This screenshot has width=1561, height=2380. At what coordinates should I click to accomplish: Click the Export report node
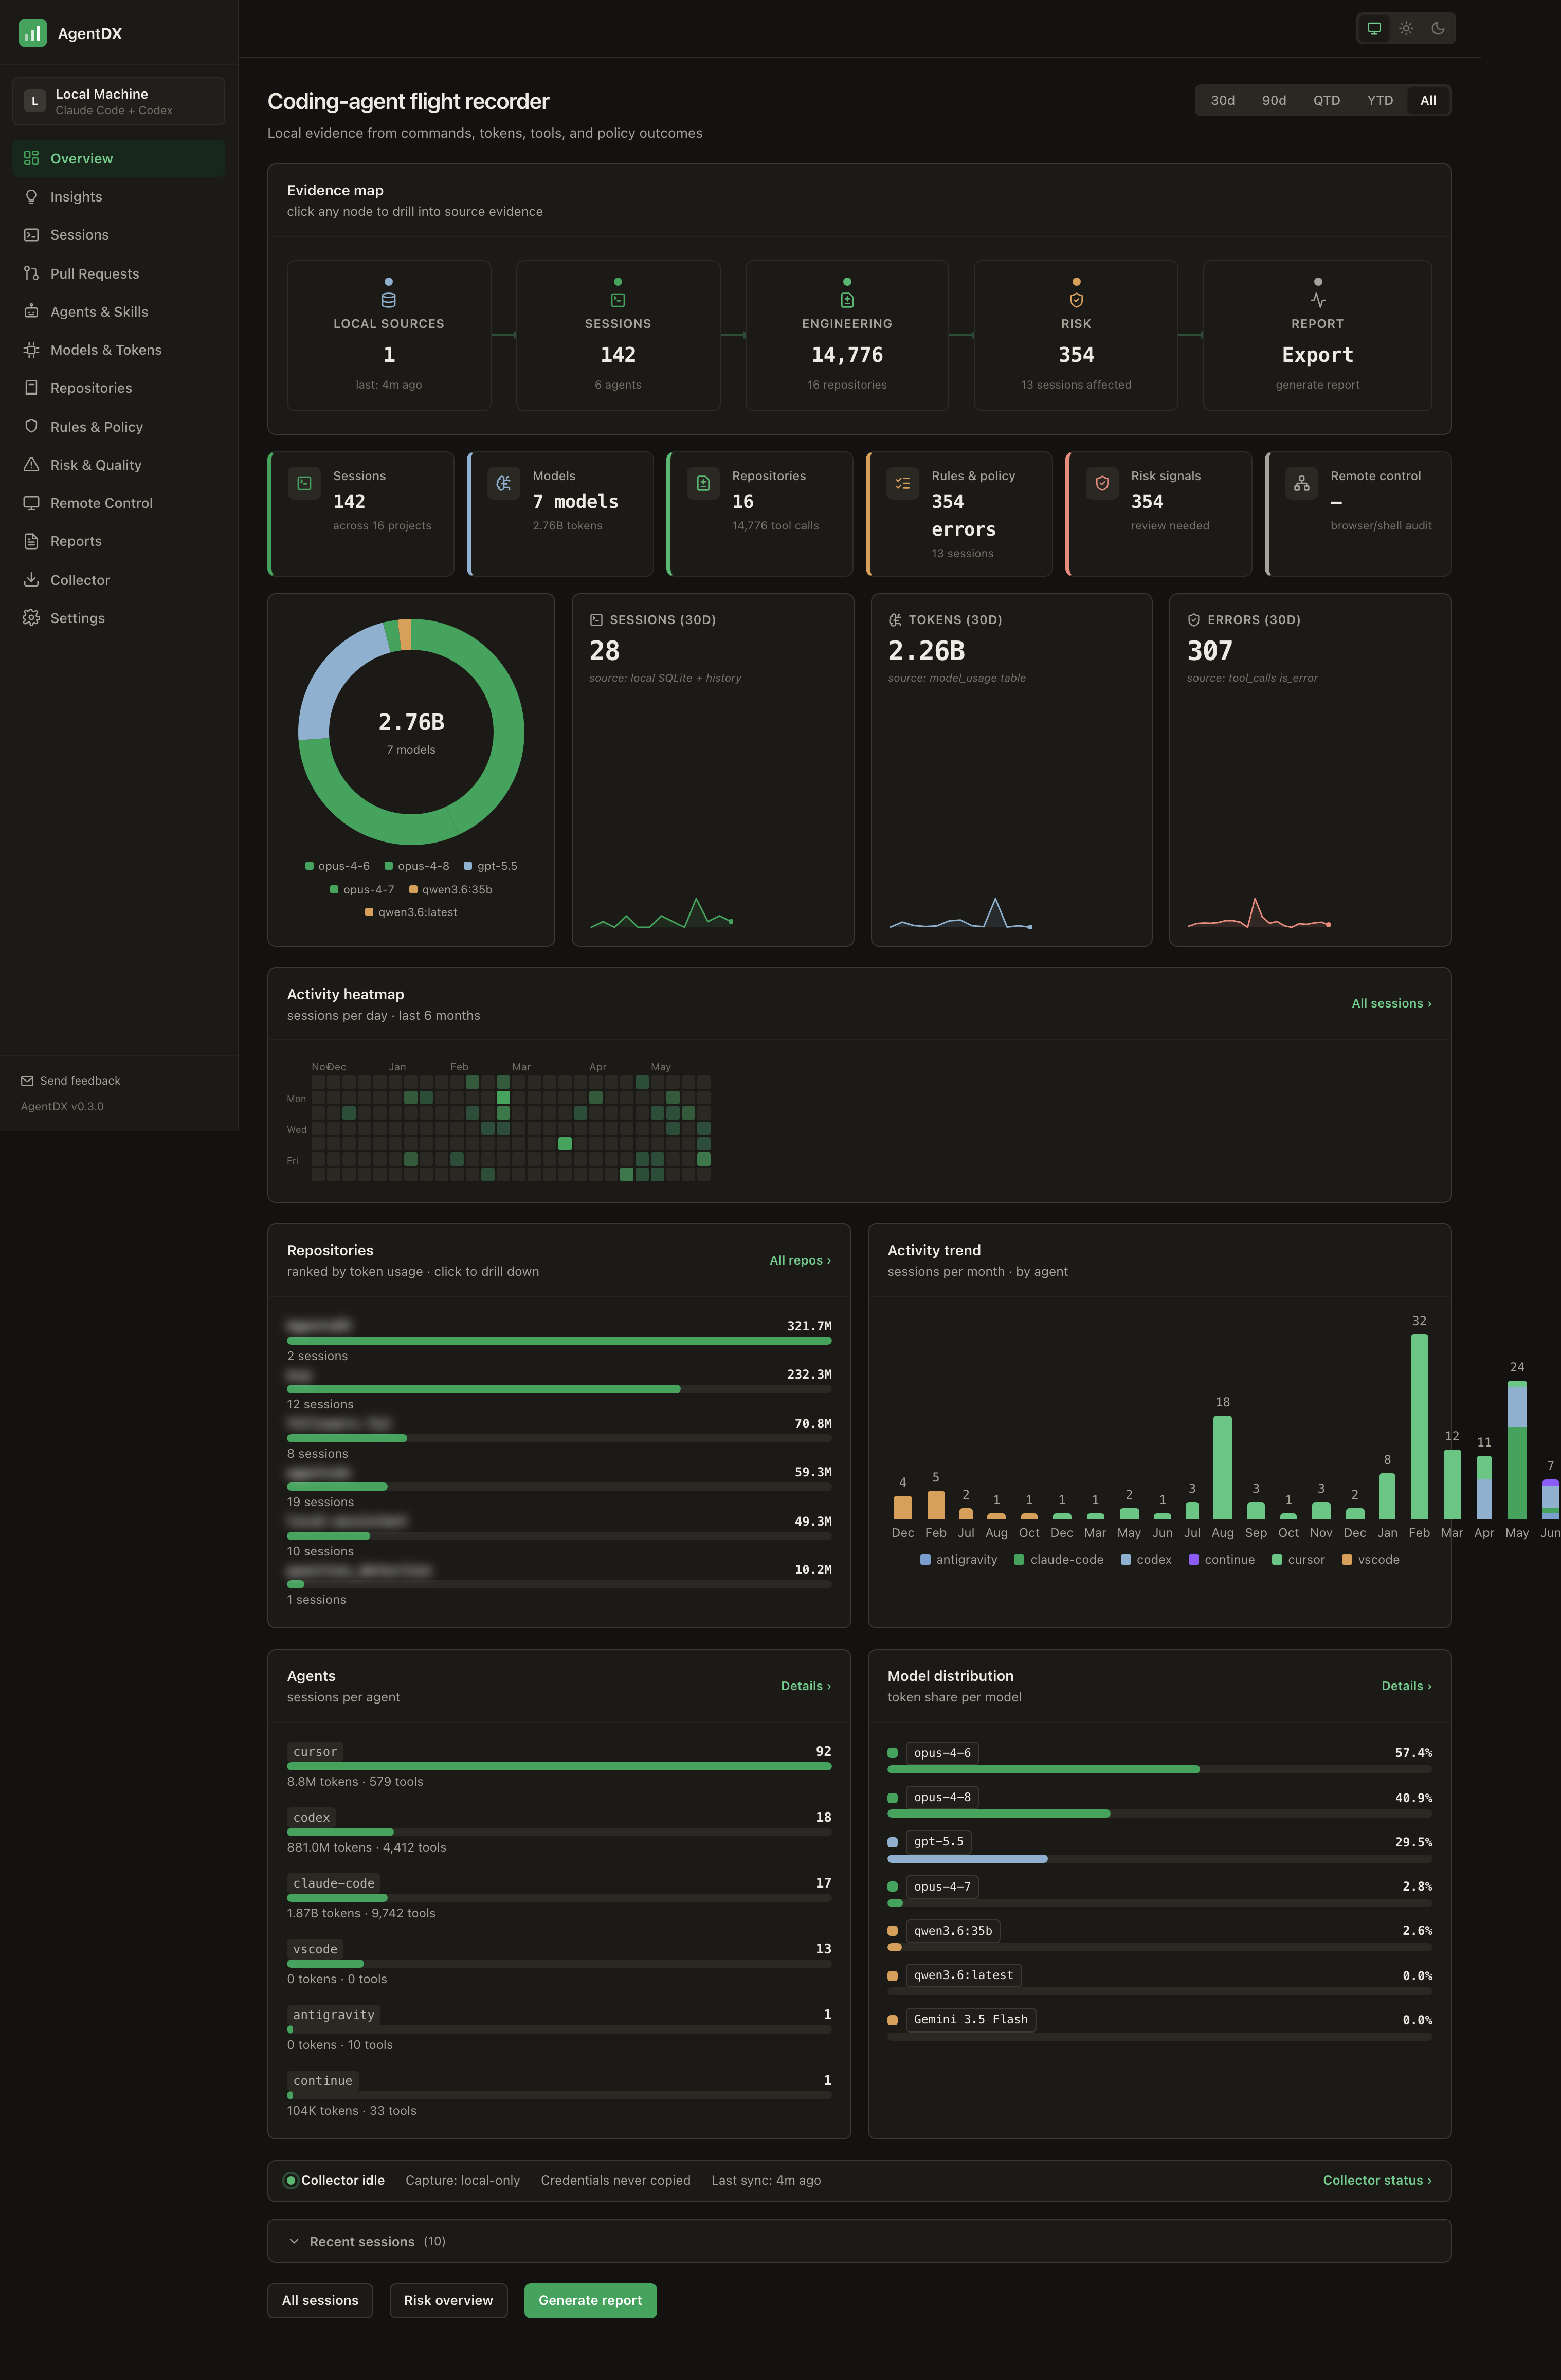(1317, 336)
